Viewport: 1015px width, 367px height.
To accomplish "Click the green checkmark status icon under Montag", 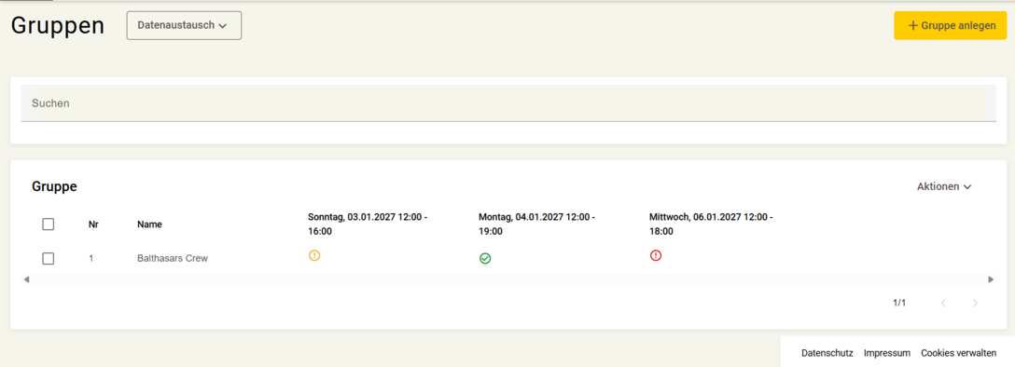I will (x=485, y=258).
